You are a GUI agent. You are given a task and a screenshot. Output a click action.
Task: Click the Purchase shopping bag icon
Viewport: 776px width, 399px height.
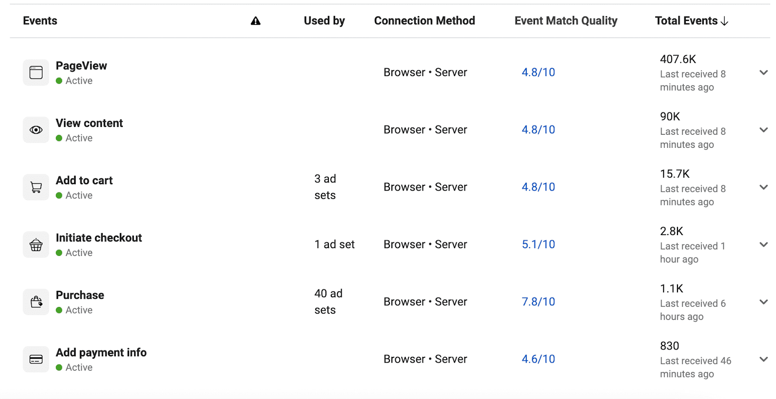tap(36, 302)
